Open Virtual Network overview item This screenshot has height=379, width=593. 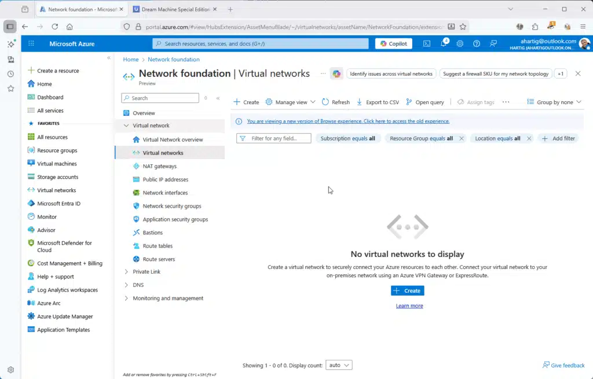point(173,139)
